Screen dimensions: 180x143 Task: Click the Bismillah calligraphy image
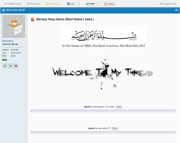[x=103, y=37]
